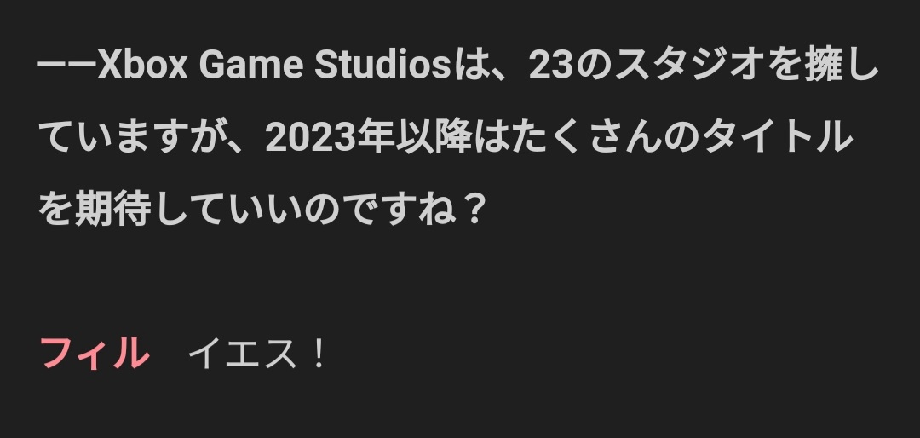Click the イエス answer text
The height and width of the screenshot is (438, 920).
click(242, 354)
